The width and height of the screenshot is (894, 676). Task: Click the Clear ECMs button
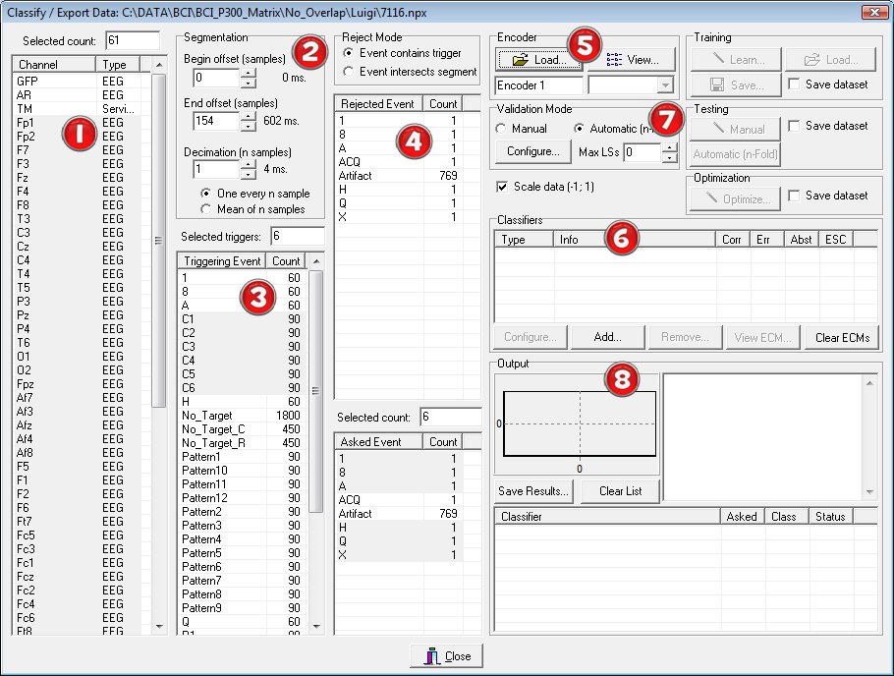[x=842, y=338]
